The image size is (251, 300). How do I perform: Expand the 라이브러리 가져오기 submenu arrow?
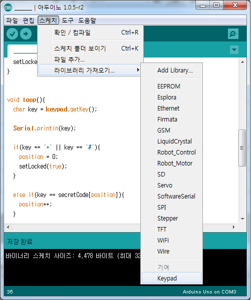138,70
